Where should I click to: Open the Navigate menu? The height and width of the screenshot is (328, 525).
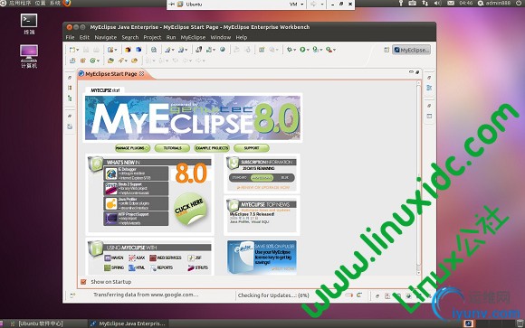(106, 37)
